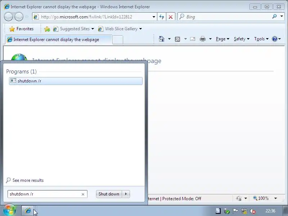Click the 100% zoom level button
288x216 pixels.
pyautogui.click(x=261, y=198)
